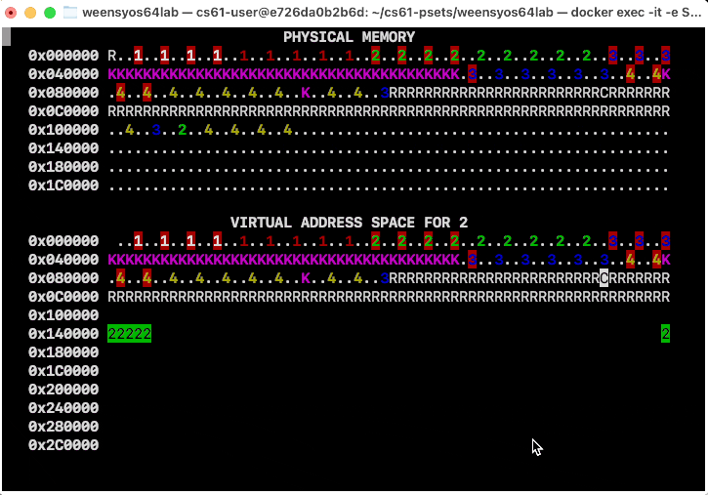Click the PHYSICAL MEMORY heading
The width and height of the screenshot is (708, 495).
coord(349,37)
